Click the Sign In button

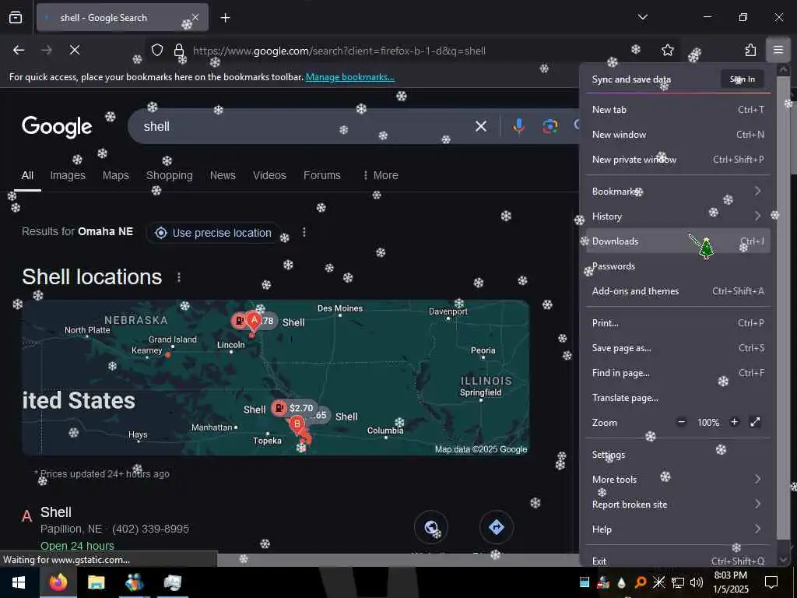click(x=742, y=79)
